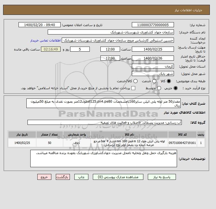Toggle the Islamic treasury payment checkbox

click(x=133, y=88)
